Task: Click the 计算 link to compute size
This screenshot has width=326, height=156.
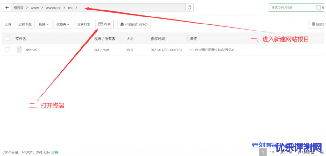Action: click(x=55, y=152)
